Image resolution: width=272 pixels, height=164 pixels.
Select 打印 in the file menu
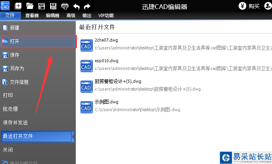38,95
